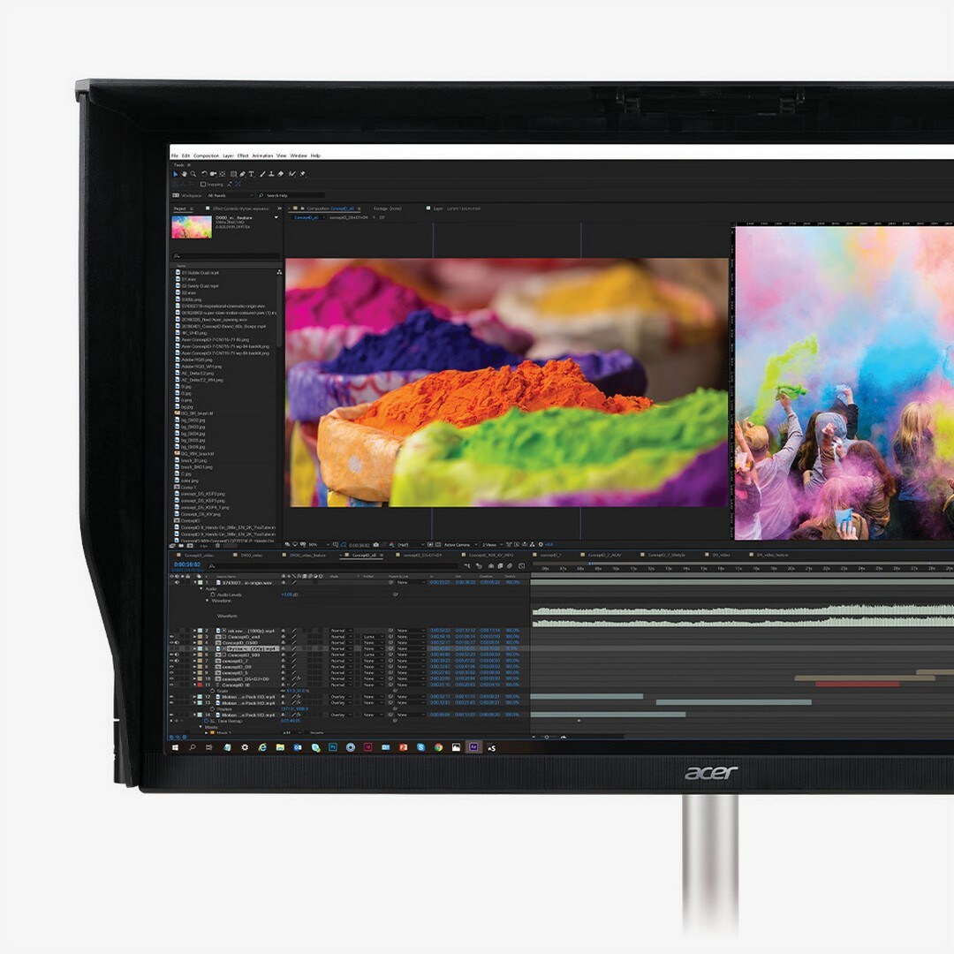Image resolution: width=954 pixels, height=954 pixels.
Task: Toggle visibility eye for ConceptID_end layer
Action: [x=171, y=637]
